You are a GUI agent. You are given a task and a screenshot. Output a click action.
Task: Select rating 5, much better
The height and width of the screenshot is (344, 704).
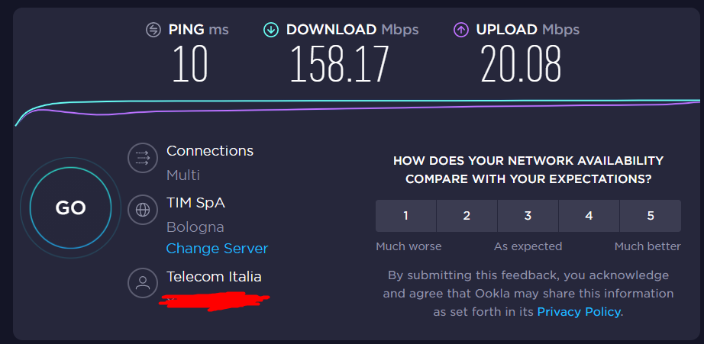point(651,216)
